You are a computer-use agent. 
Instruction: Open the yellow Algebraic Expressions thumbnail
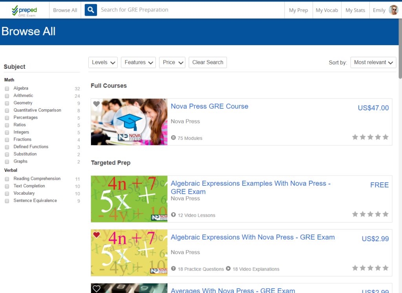(x=129, y=253)
